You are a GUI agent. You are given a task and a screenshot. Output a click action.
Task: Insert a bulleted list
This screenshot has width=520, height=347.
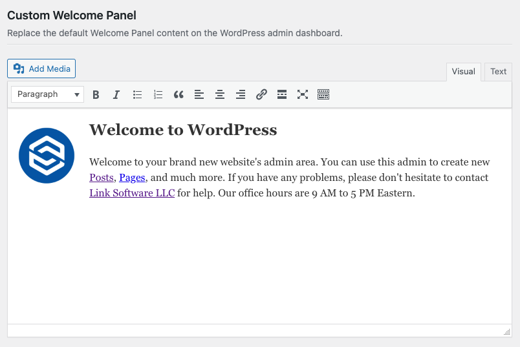[137, 95]
